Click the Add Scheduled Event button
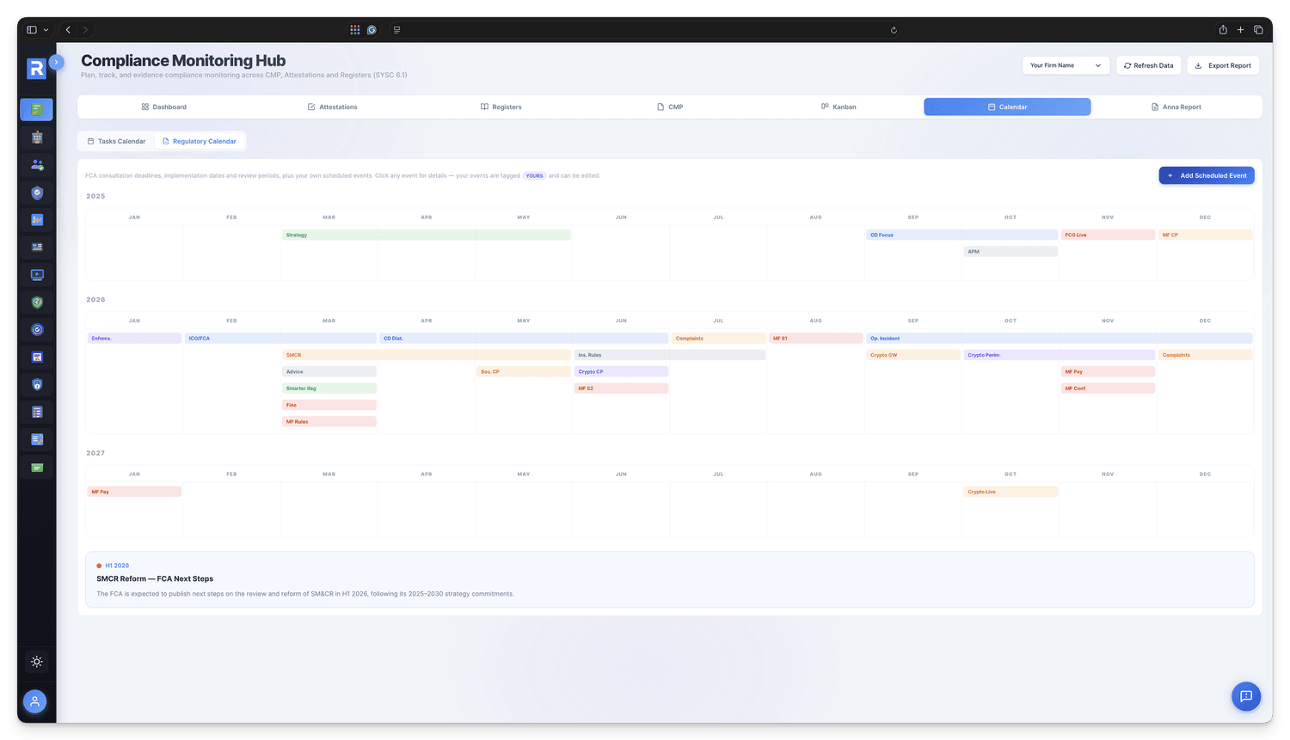This screenshot has width=1290, height=740. click(x=1207, y=175)
